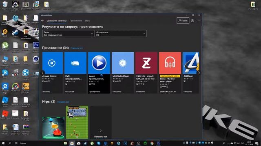Open Task View on the taskbar
The width and height of the screenshot is (261, 146).
16,143
